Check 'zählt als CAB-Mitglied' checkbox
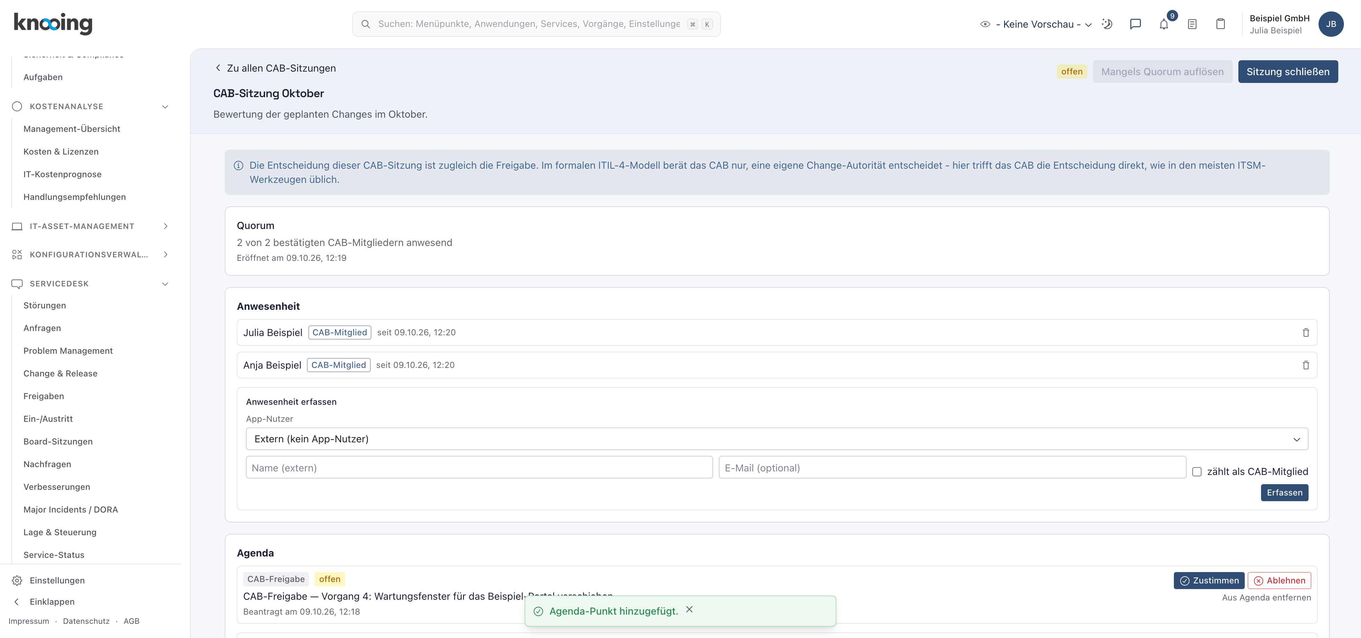This screenshot has height=638, width=1361. point(1197,472)
